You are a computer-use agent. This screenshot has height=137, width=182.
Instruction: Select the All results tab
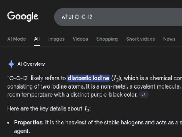(x=37, y=39)
